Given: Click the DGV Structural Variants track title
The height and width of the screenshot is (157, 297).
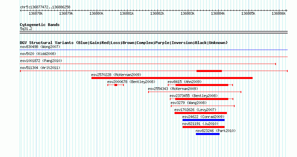Looking at the screenshot, I should (124, 43).
